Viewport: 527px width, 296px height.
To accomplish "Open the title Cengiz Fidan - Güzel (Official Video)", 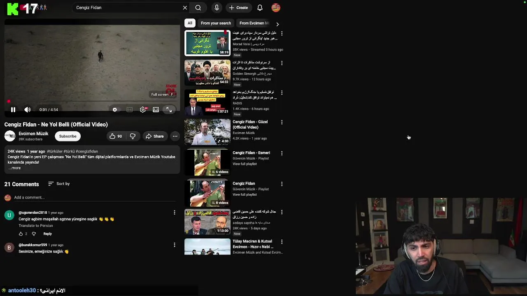I will tap(250, 125).
